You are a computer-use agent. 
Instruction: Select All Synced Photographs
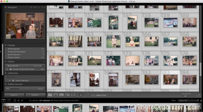coord(25,52)
